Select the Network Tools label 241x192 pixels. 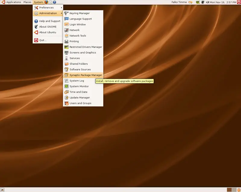point(78,36)
